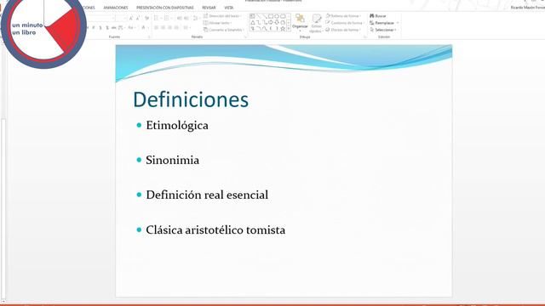The height and width of the screenshot is (306, 545).
Task: Open the Organizar arrange icon
Action: click(x=300, y=18)
